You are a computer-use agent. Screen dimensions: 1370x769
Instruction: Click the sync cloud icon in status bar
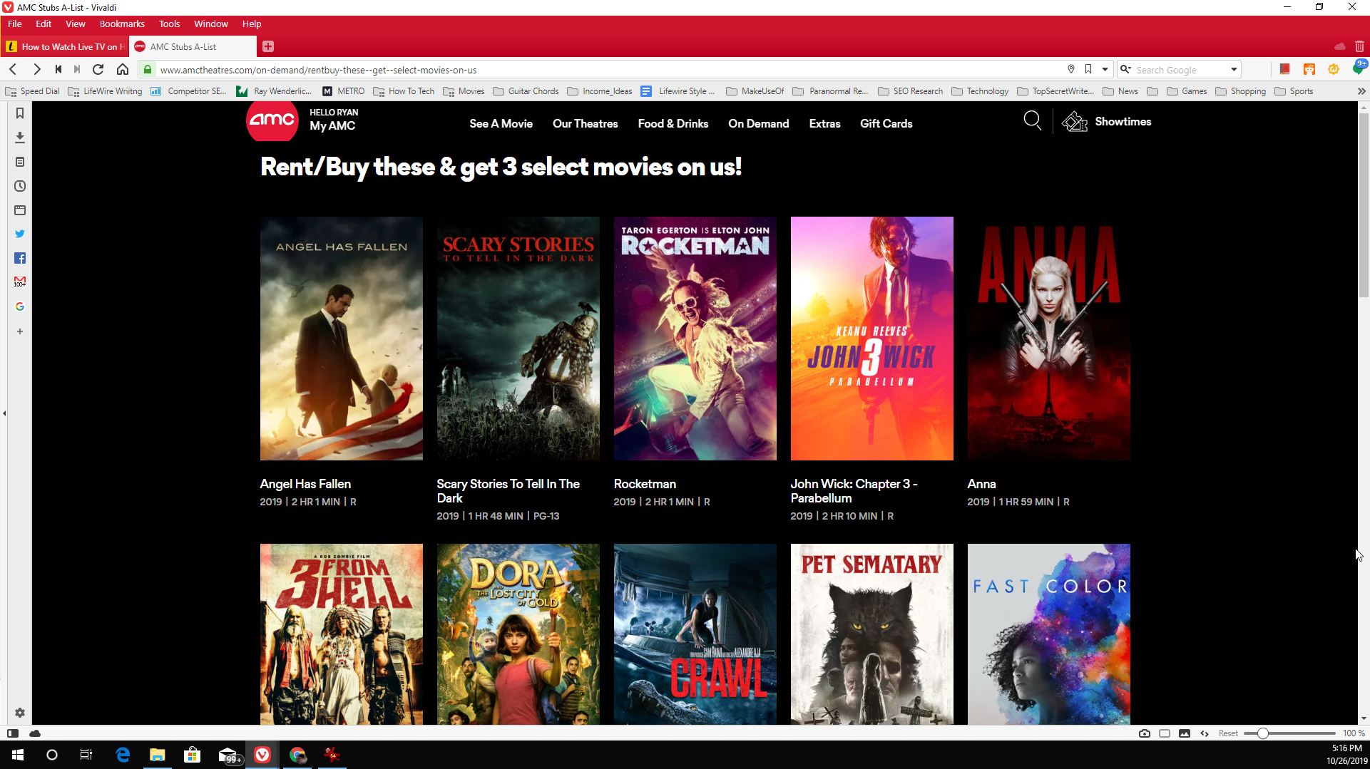(35, 733)
